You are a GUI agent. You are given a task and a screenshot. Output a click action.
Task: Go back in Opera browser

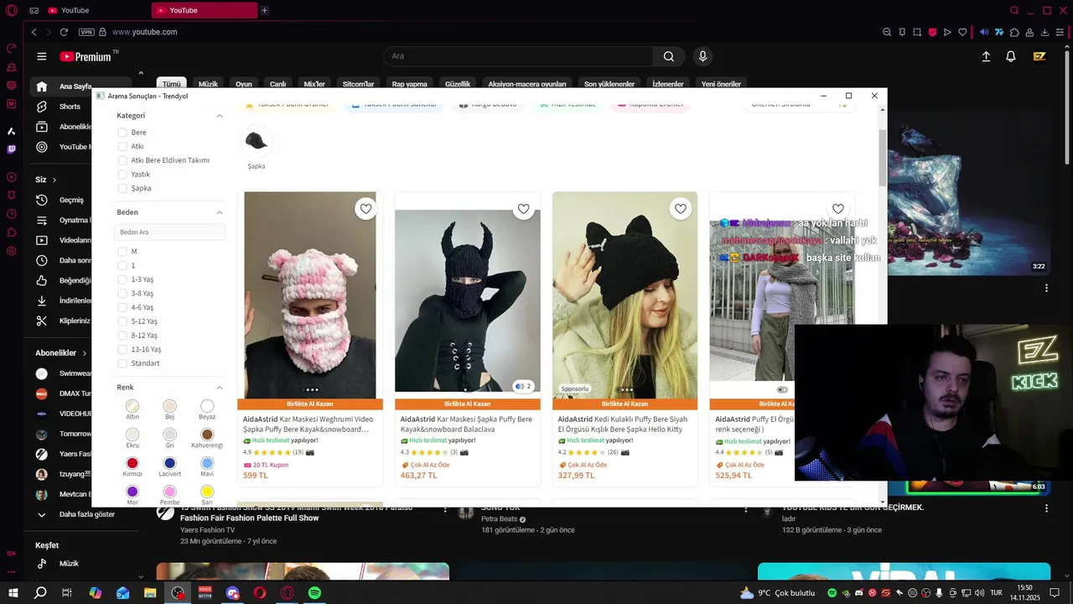34,32
